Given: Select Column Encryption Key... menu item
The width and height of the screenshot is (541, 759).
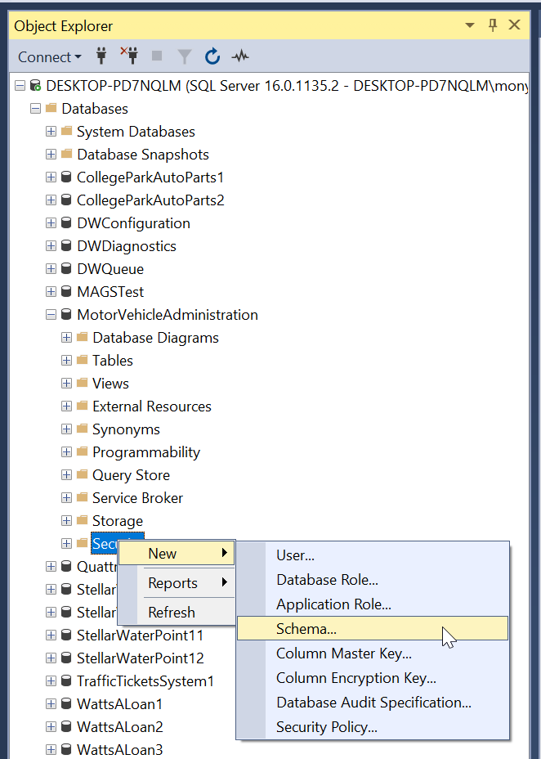Looking at the screenshot, I should 373,678.
